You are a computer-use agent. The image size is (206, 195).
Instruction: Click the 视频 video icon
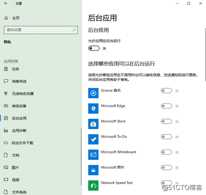[6, 180]
